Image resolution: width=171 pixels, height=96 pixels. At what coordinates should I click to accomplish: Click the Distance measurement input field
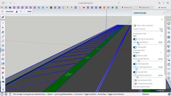tap(158, 94)
